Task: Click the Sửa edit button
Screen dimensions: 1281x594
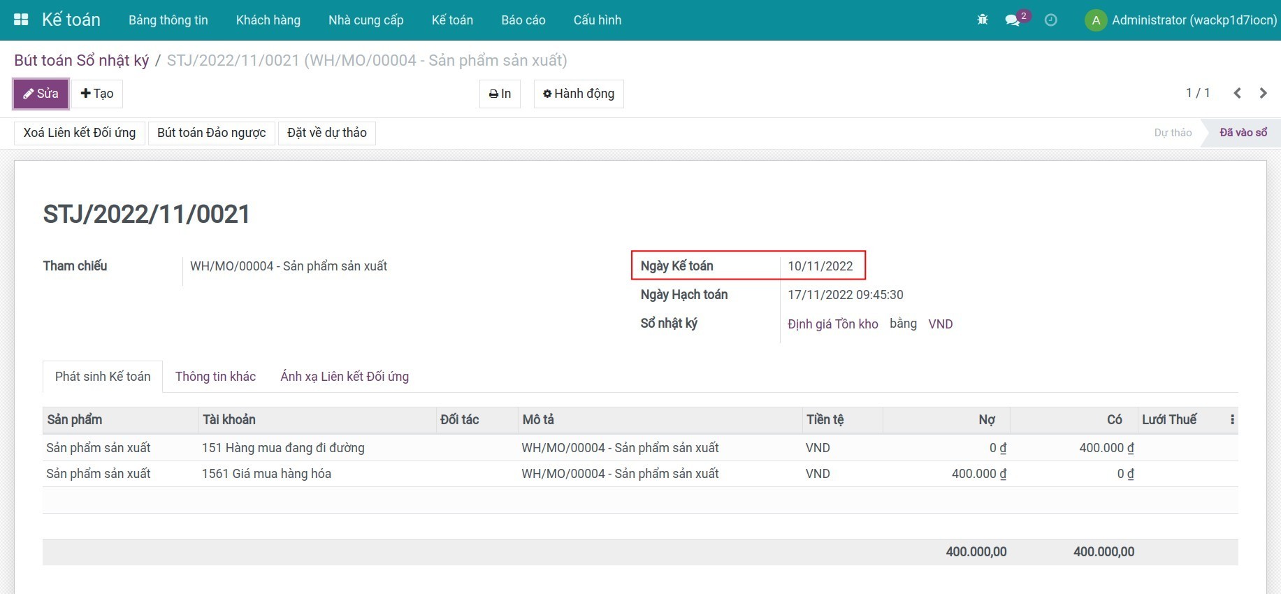Action: pos(41,94)
